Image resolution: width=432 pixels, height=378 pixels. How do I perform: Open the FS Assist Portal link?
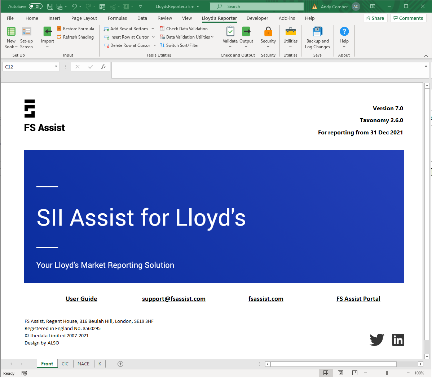pos(358,299)
